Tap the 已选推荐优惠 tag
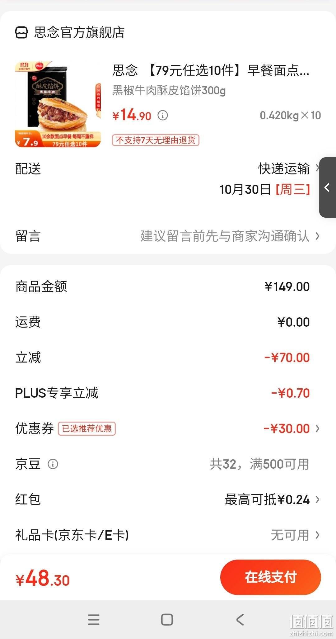The width and height of the screenshot is (336, 639). 87,428
